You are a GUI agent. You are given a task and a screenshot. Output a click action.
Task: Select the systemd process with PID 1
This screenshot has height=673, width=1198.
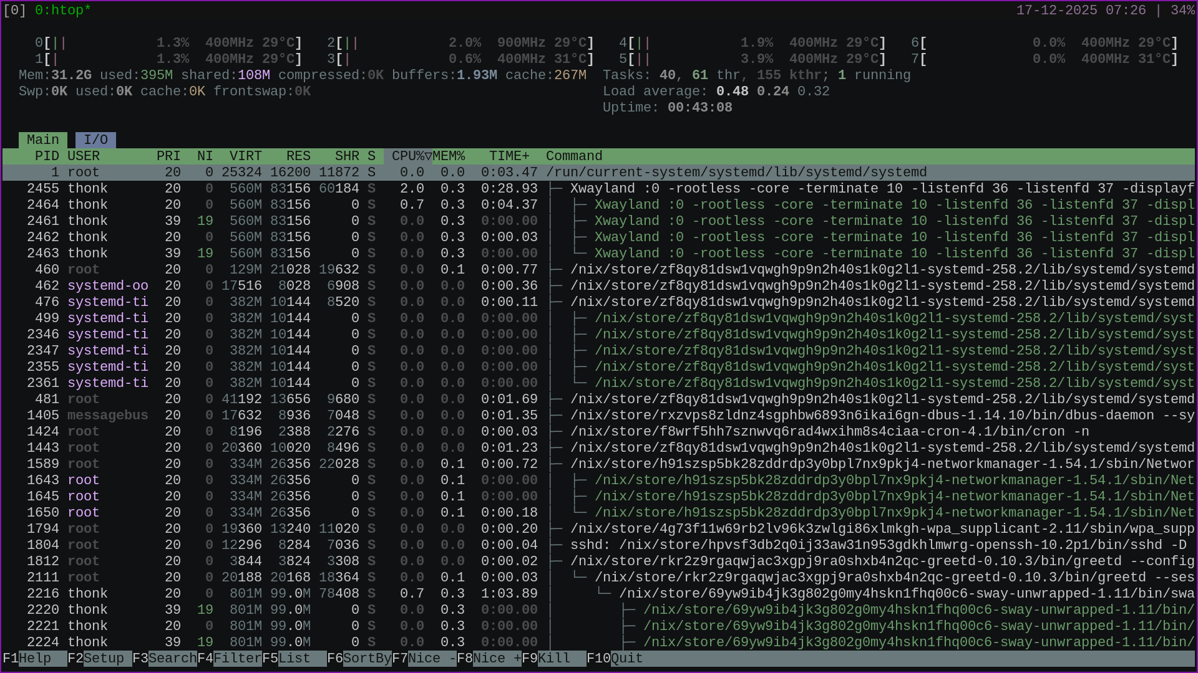(x=250, y=172)
